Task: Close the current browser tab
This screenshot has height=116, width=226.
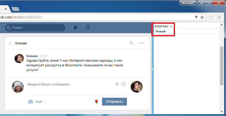Action: [x=6, y=9]
